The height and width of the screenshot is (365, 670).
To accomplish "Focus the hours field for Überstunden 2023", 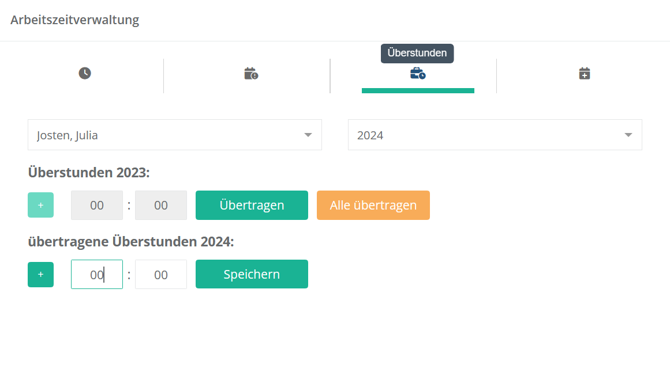I will [97, 206].
